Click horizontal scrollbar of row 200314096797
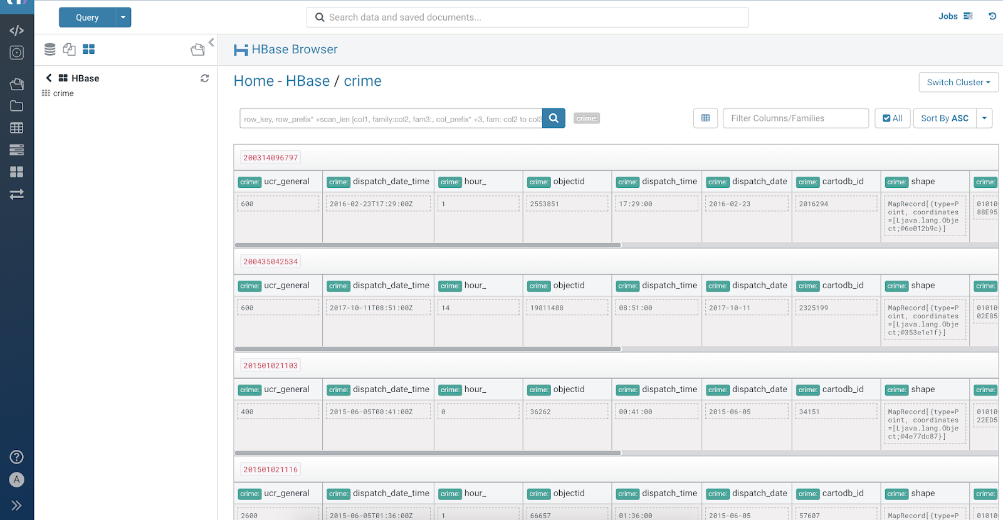The width and height of the screenshot is (1003, 520). coord(428,245)
